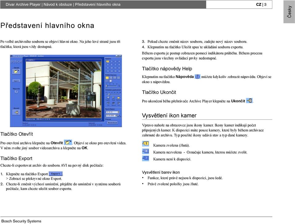Pause the video playback
The width and height of the screenshot is (295, 224).
tap(113, 98)
